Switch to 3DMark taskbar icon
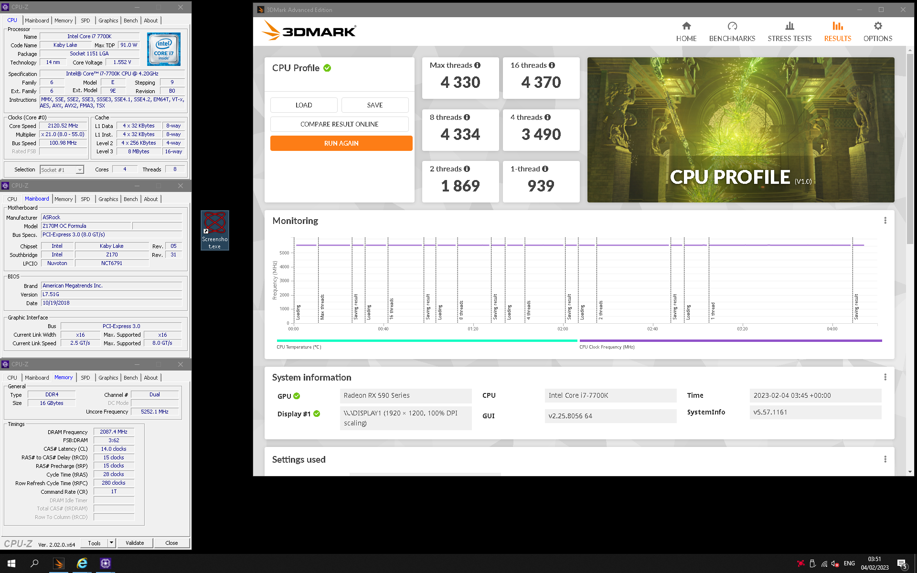The height and width of the screenshot is (573, 917). pyautogui.click(x=59, y=563)
